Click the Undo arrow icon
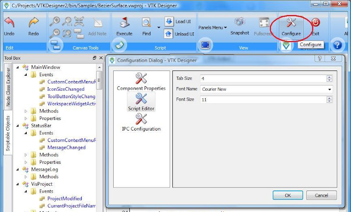Viewport: 351px width, 212px height. click(x=9, y=22)
